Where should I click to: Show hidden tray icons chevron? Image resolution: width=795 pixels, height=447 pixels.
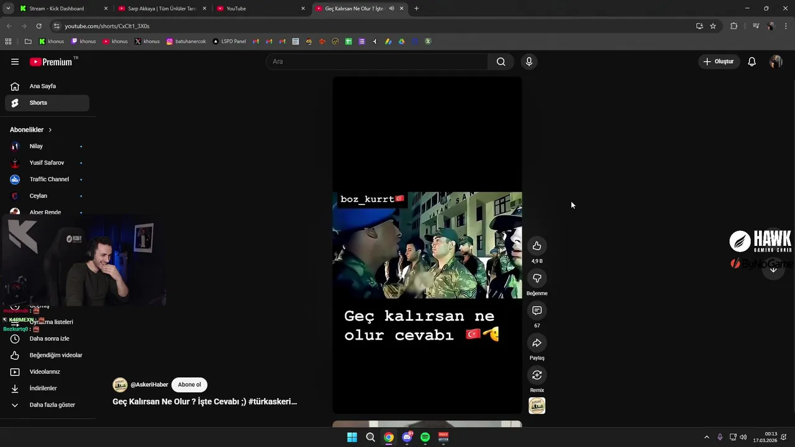[x=706, y=437]
